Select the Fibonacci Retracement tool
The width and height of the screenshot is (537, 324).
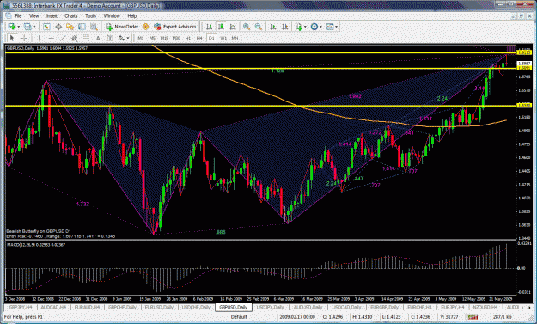tap(86, 38)
